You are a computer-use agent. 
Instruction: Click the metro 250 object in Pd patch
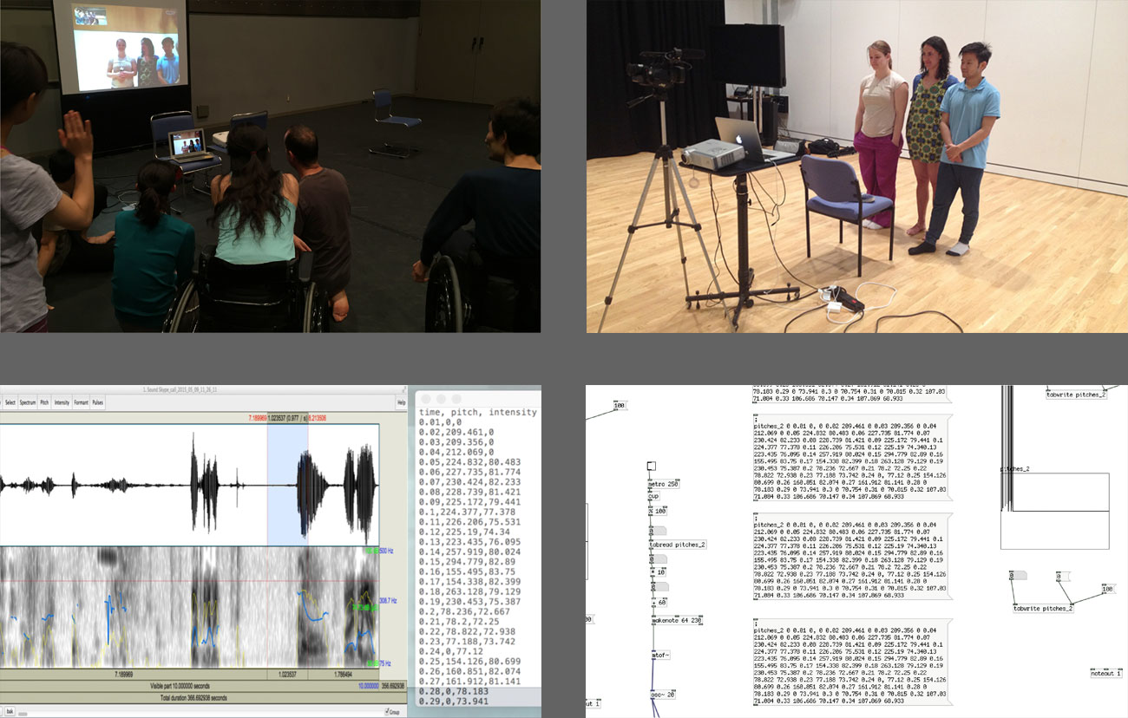tap(664, 484)
